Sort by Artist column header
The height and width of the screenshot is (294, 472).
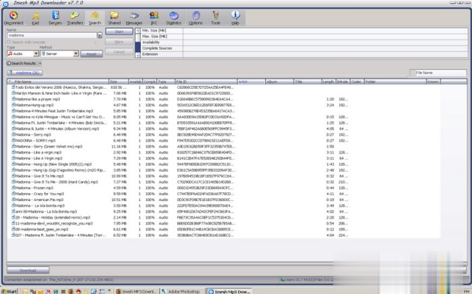point(251,81)
